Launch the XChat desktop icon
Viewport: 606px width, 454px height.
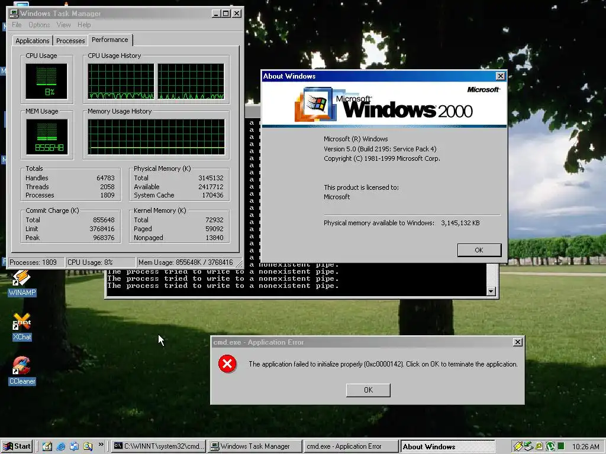(22, 326)
